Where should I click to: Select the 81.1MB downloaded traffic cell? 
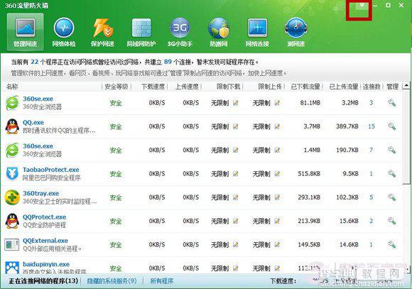pos(310,103)
